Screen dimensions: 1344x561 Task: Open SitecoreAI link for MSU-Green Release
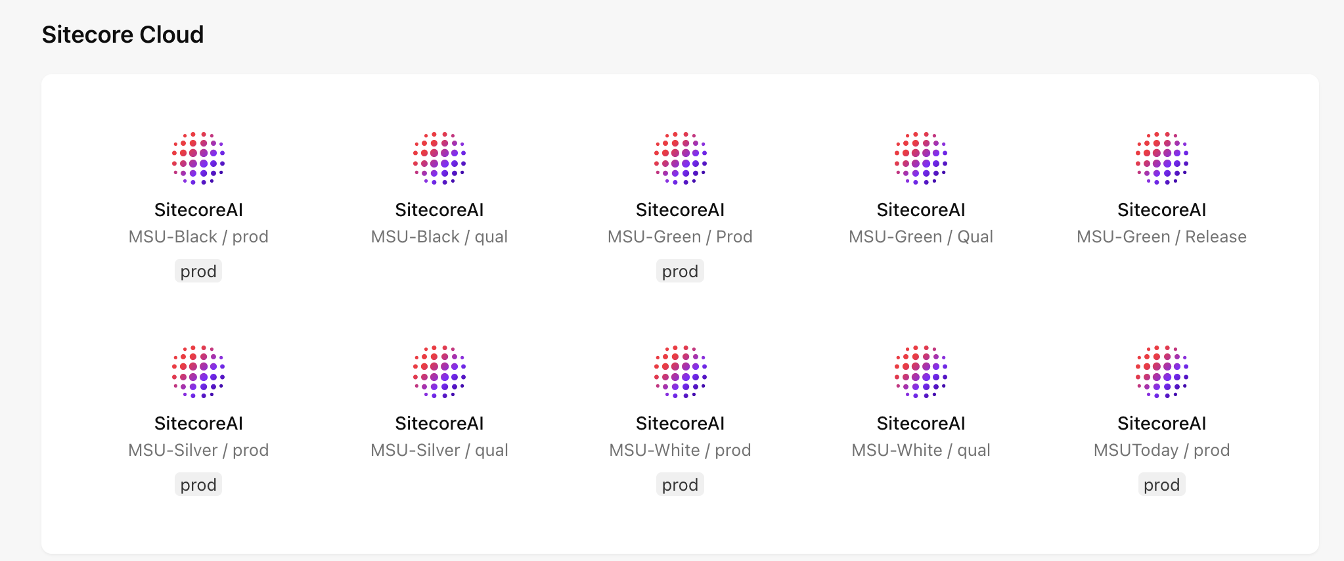click(x=1161, y=210)
